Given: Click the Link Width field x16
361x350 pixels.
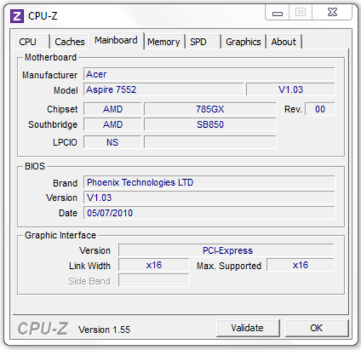Looking at the screenshot, I should pos(154,265).
